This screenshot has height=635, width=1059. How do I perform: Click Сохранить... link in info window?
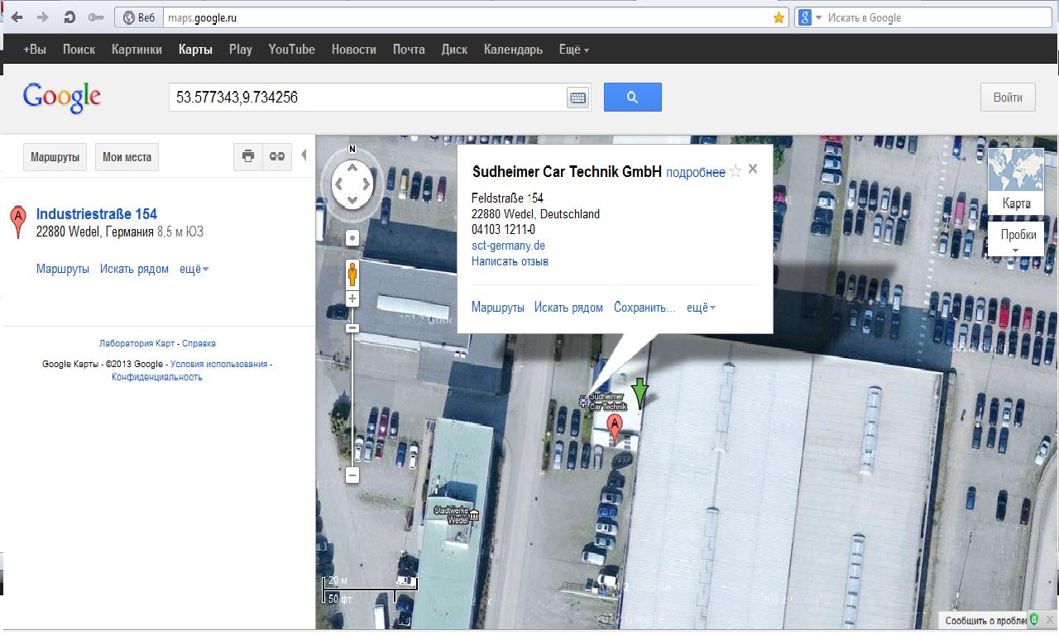(645, 308)
